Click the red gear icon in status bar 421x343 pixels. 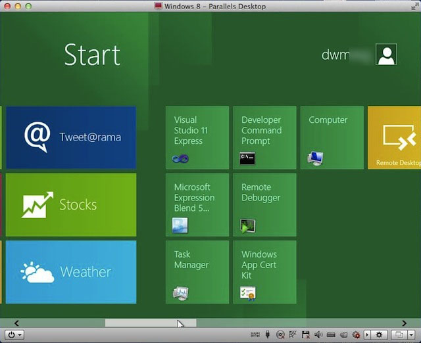pos(357,334)
